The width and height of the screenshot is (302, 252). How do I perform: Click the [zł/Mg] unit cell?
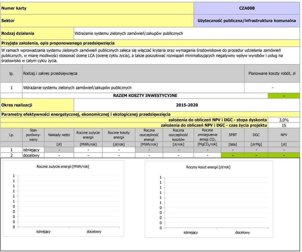coord(256,144)
